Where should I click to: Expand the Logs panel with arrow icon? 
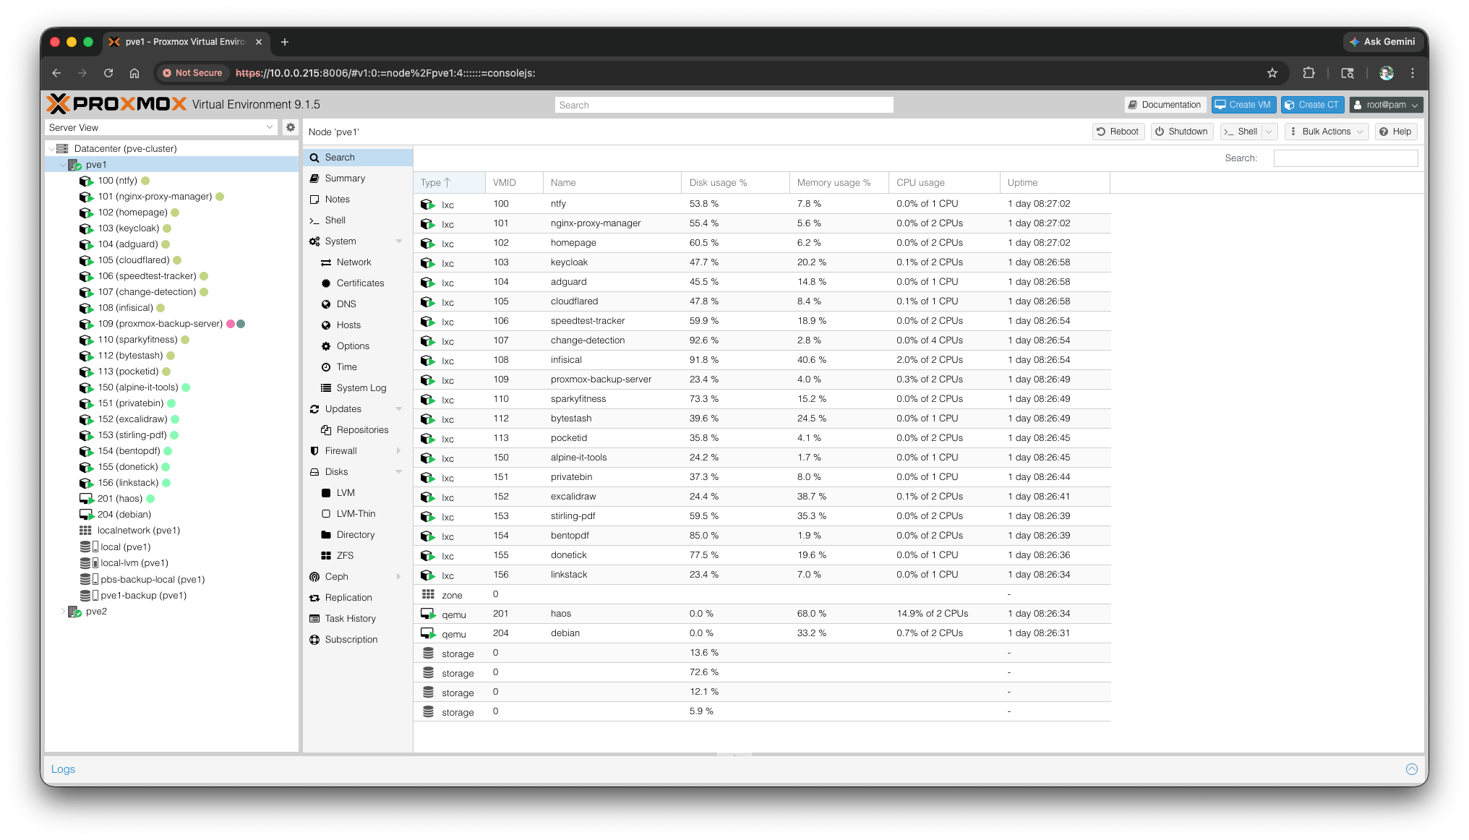coord(1411,769)
